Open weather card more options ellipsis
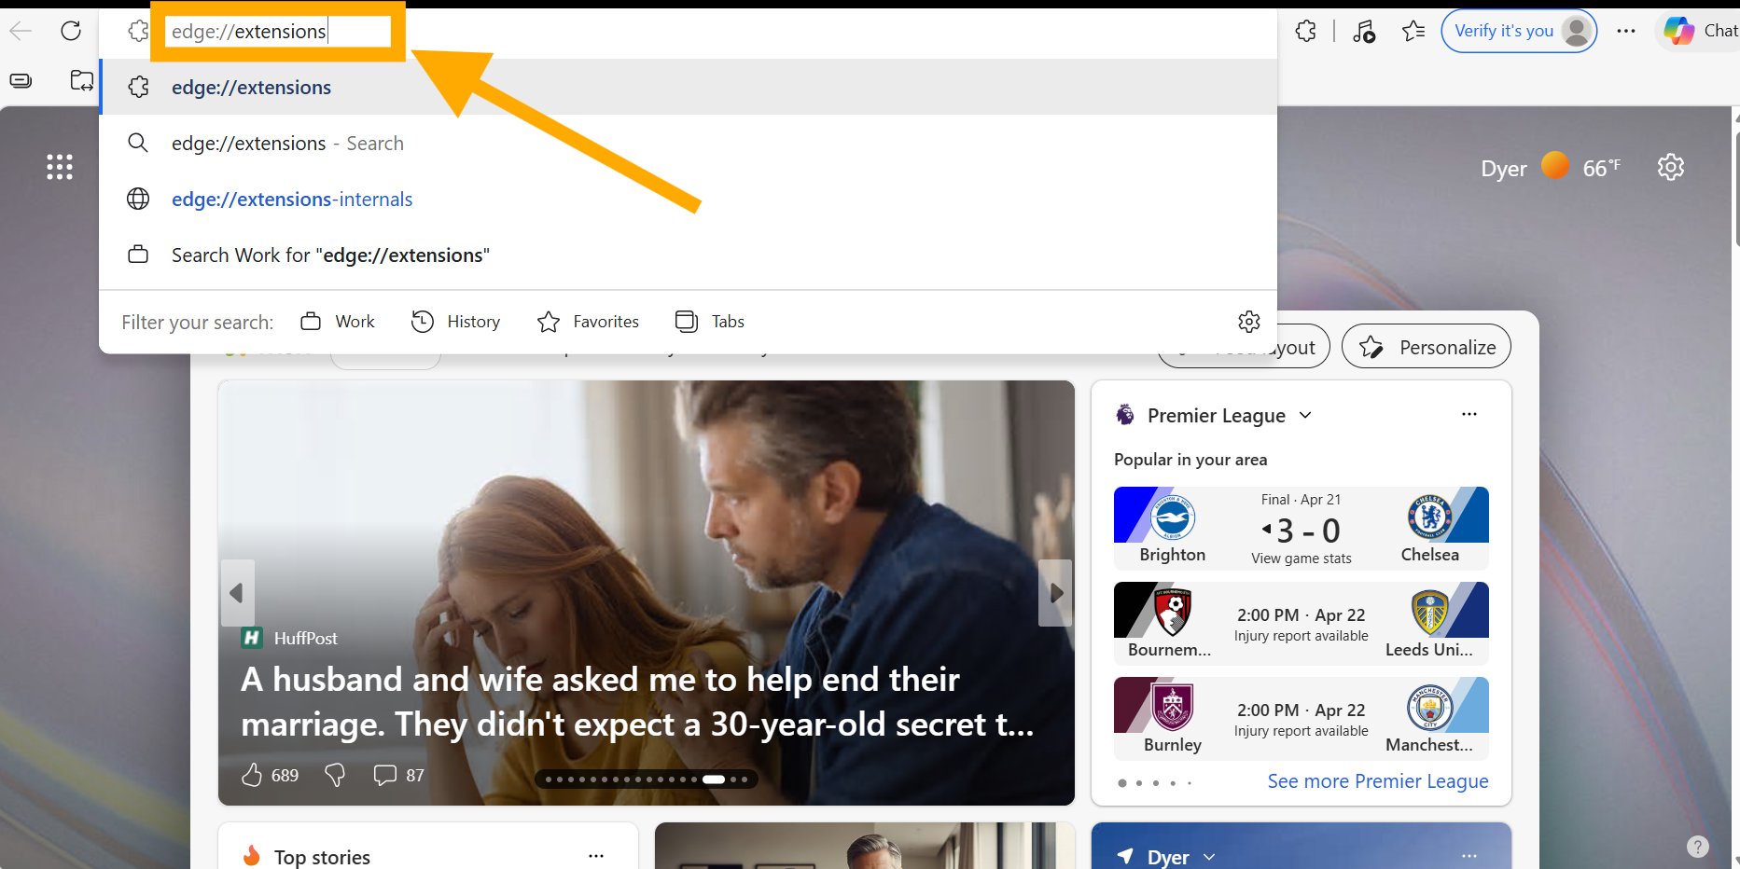This screenshot has width=1740, height=869. 1469,856
